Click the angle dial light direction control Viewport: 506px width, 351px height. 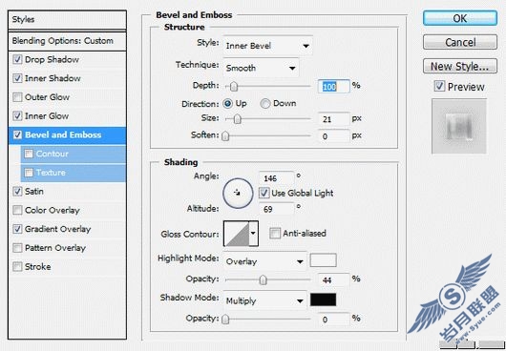(238, 193)
